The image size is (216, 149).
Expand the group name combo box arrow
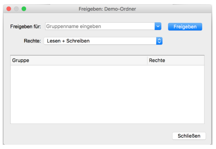[x=158, y=26]
